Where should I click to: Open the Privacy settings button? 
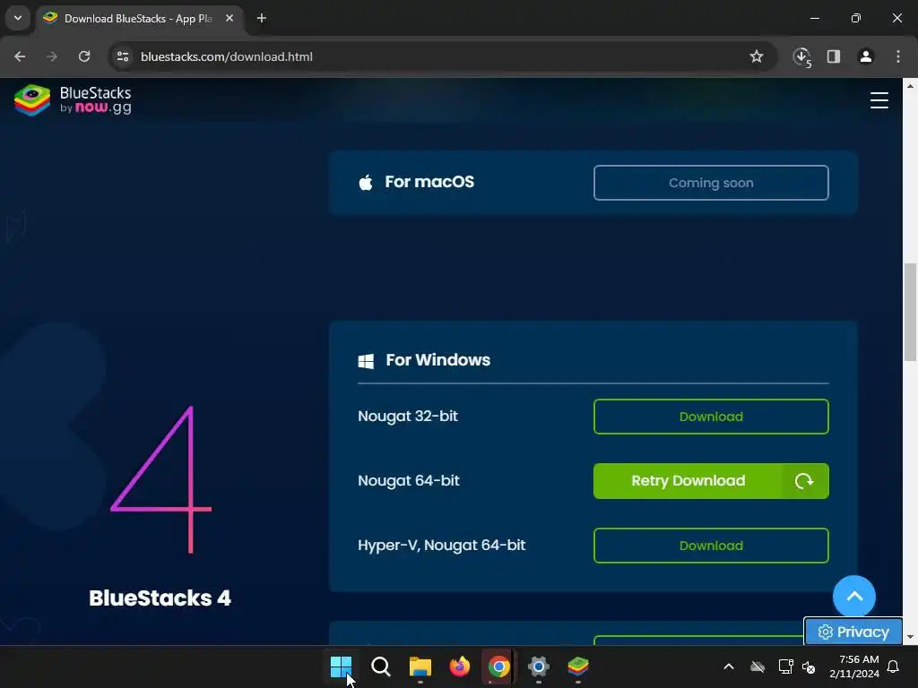click(853, 632)
